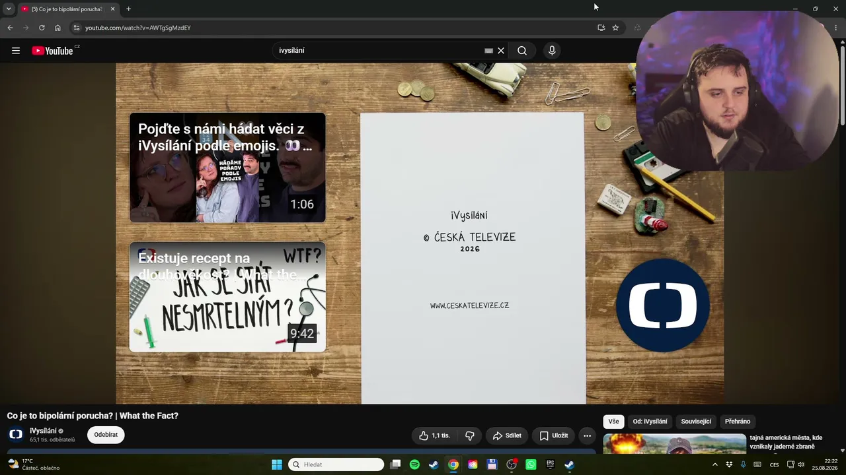This screenshot has height=475, width=846.
Task: Clear the search query with the X
Action: pos(501,51)
